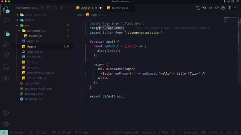This screenshot has width=241, height=135.
Task: Close the unsaved App.js tab dot
Action: tap(101, 8)
